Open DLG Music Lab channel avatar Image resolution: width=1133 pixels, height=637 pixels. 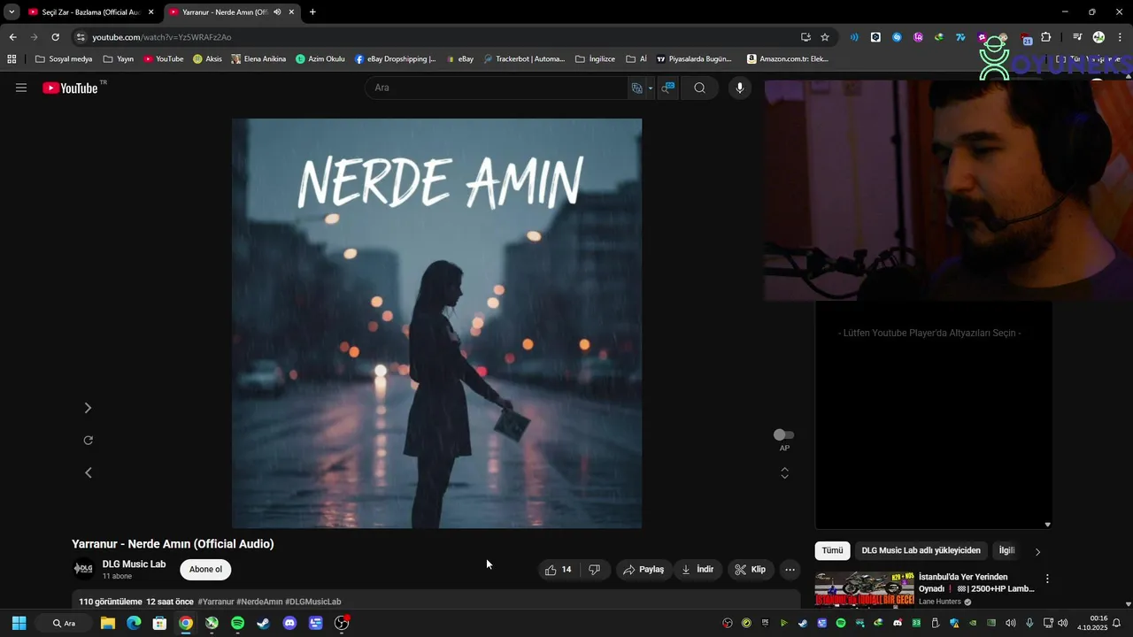point(83,569)
